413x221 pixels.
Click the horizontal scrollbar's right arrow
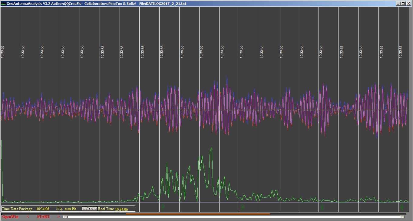[x=402, y=217]
